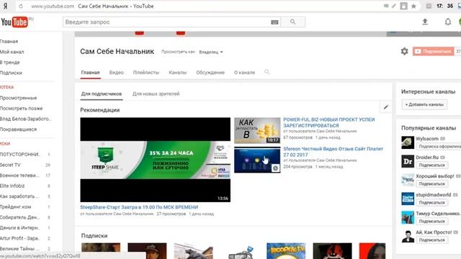Click watch-later clock icon on Sfereon thumbnail
This screenshot has width=461, height=259.
coord(275,168)
